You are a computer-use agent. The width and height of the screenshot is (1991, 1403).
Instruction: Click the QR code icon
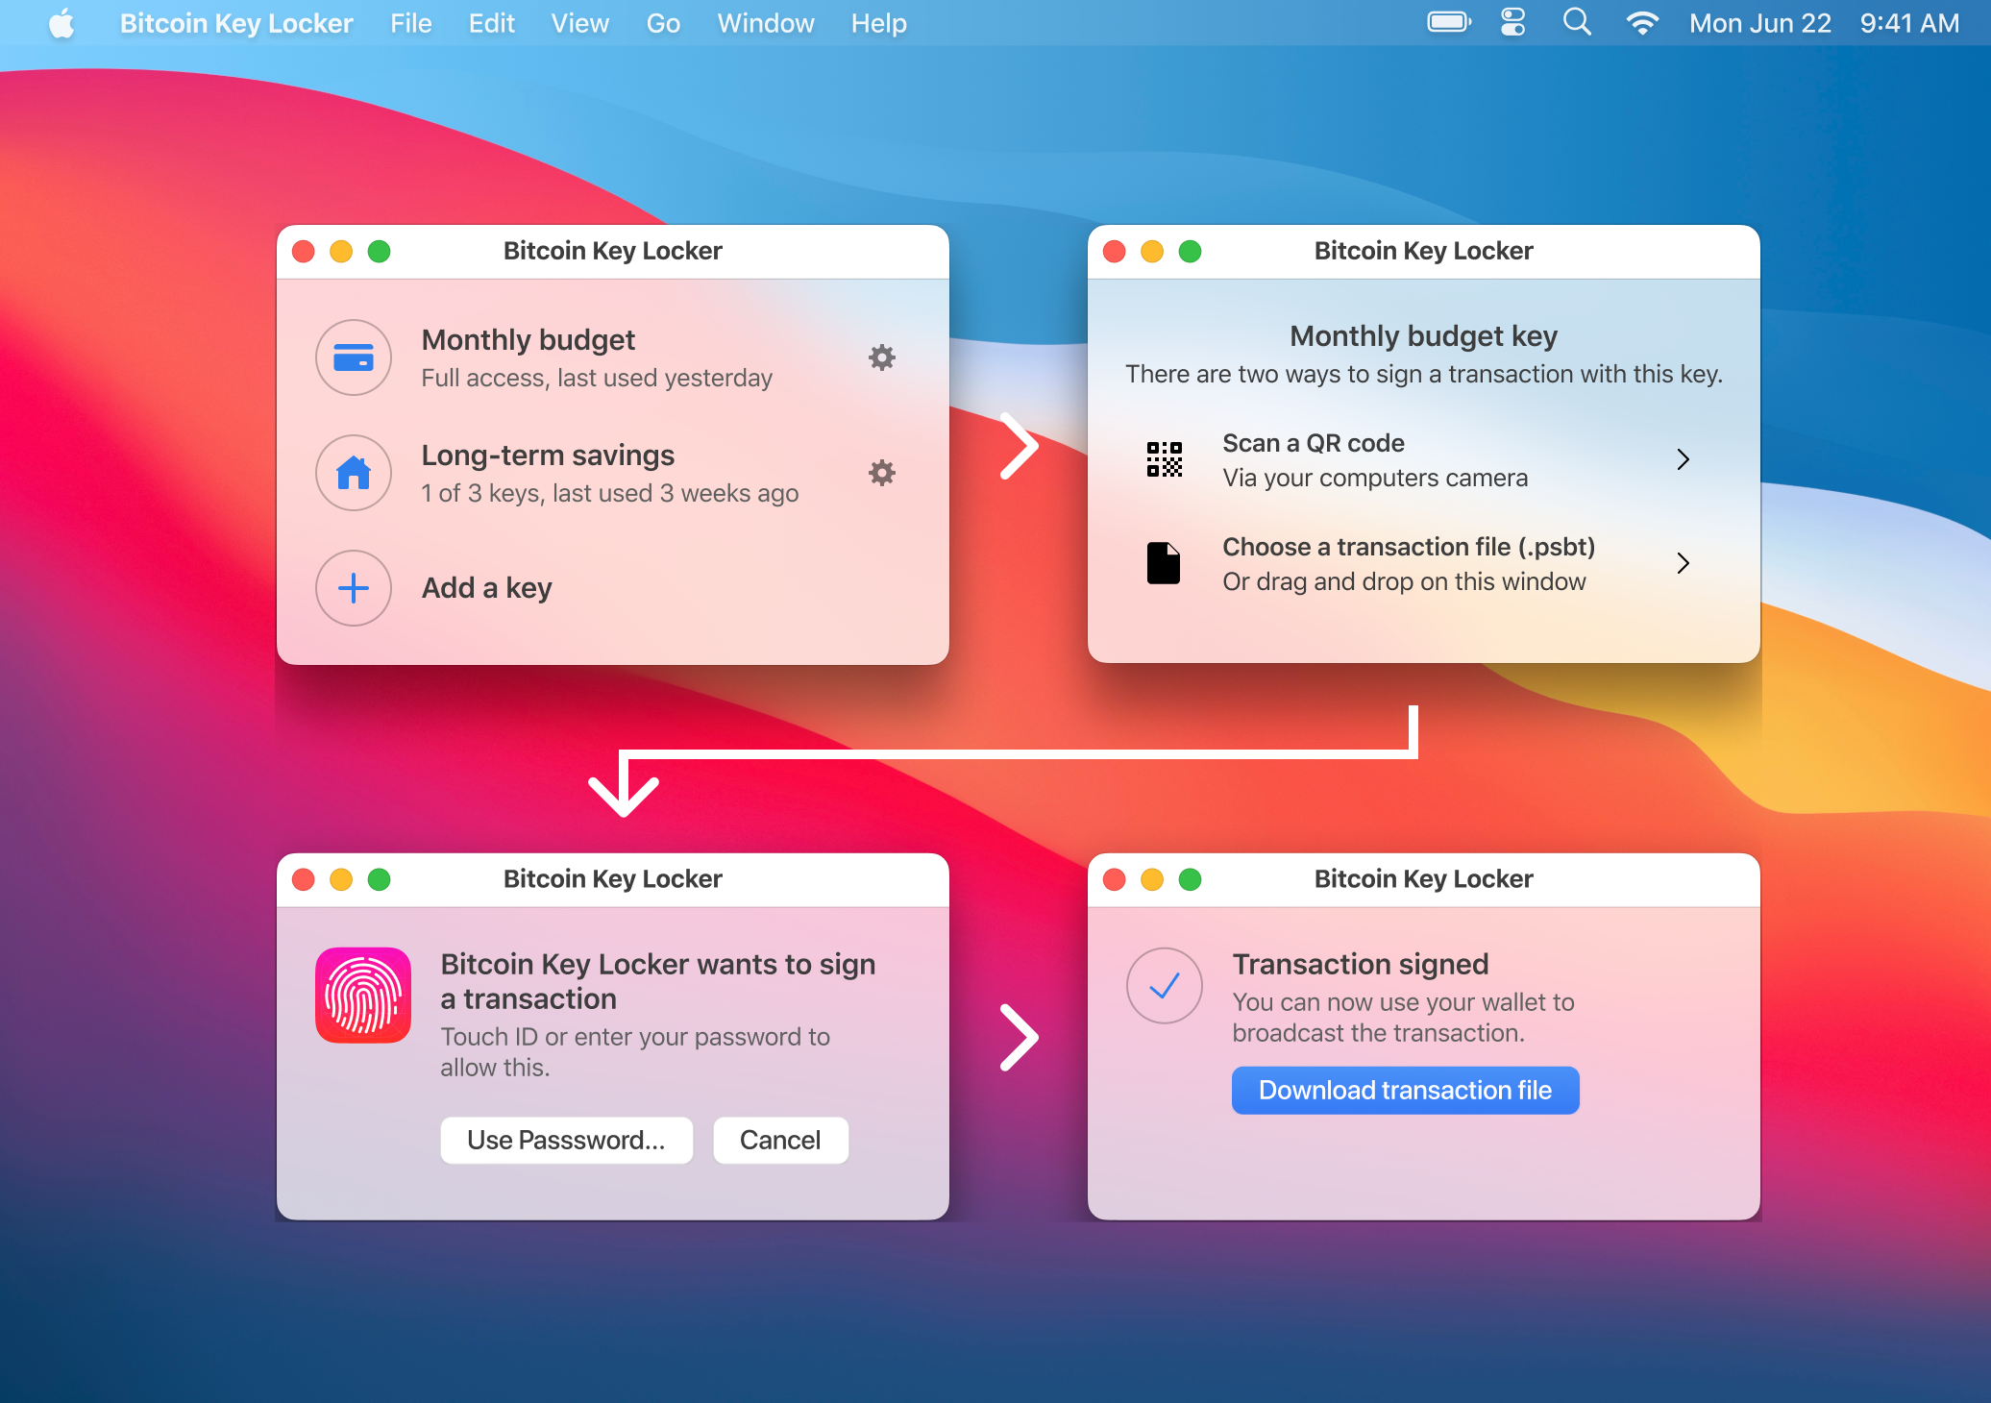pos(1164,459)
